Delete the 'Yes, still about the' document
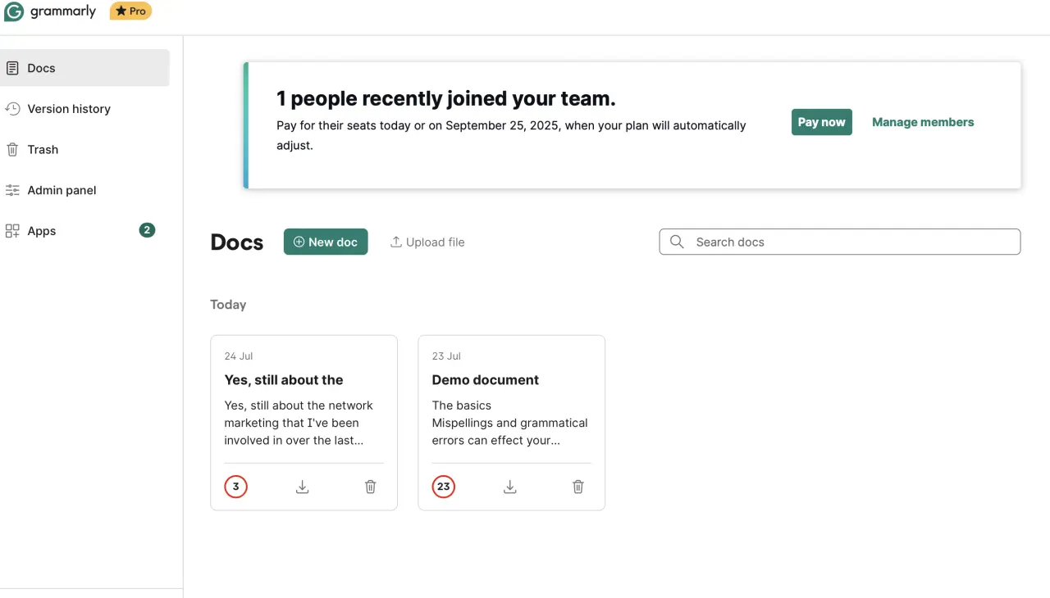Image resolution: width=1050 pixels, height=598 pixels. click(370, 487)
